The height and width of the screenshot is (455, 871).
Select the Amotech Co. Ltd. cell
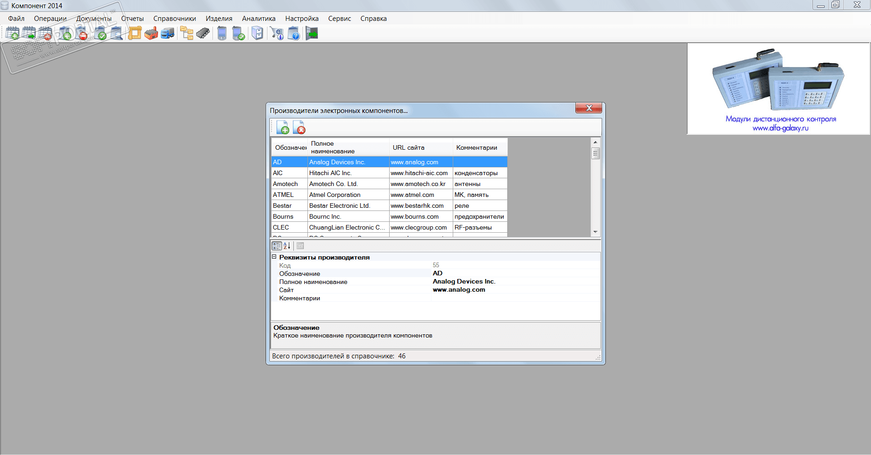tap(348, 184)
